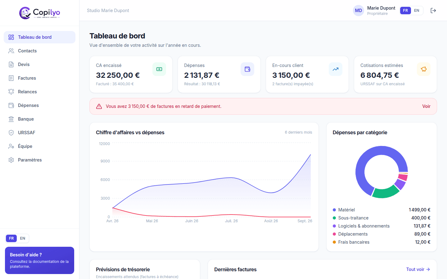Click the Frais bancaires orange legend dot

(334, 242)
